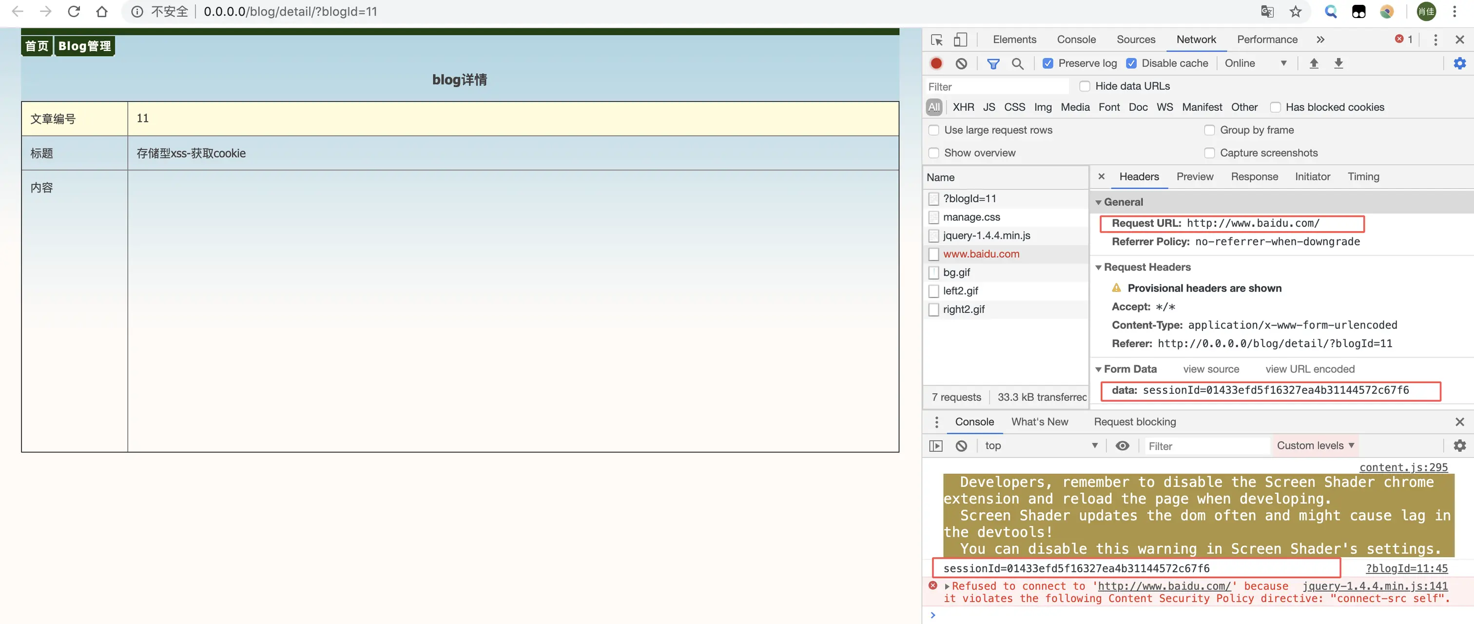Enable Use large request rows

[x=934, y=131]
